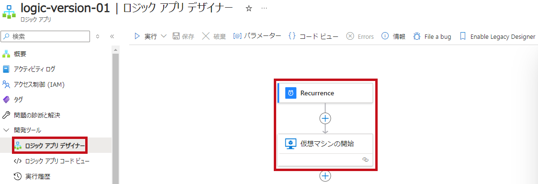Click the 破棄 discard button
This screenshot has height=184, width=538.
(214, 36)
